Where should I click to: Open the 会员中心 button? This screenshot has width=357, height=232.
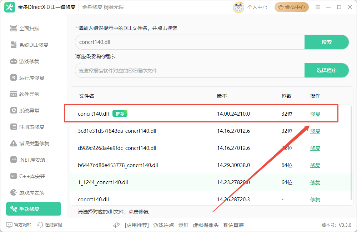coord(292,7)
